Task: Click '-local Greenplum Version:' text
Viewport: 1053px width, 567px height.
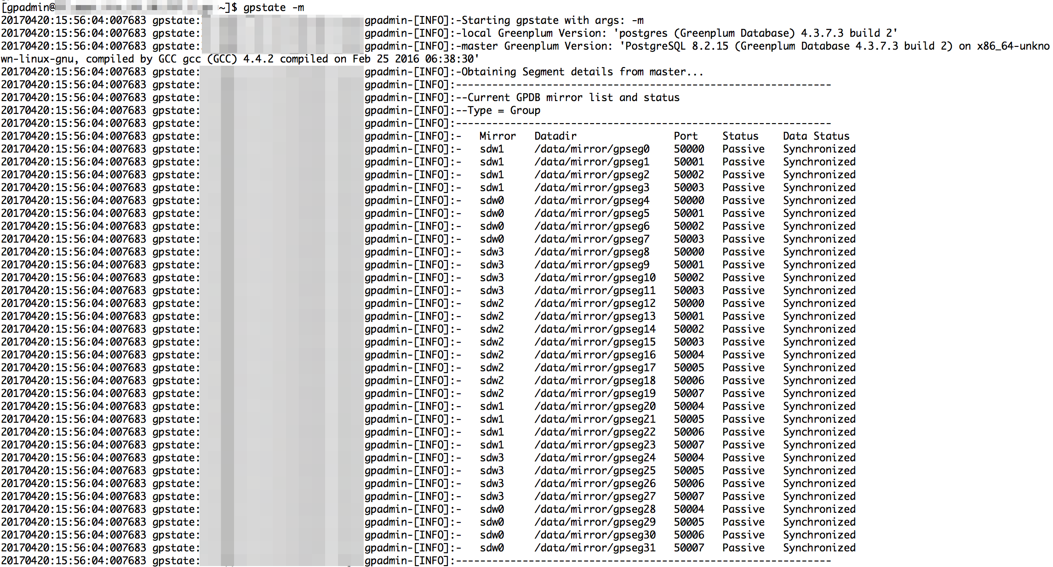Action: 531,33
